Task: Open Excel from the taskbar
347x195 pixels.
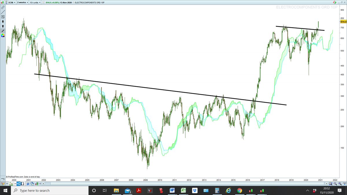Action: (x=183, y=191)
